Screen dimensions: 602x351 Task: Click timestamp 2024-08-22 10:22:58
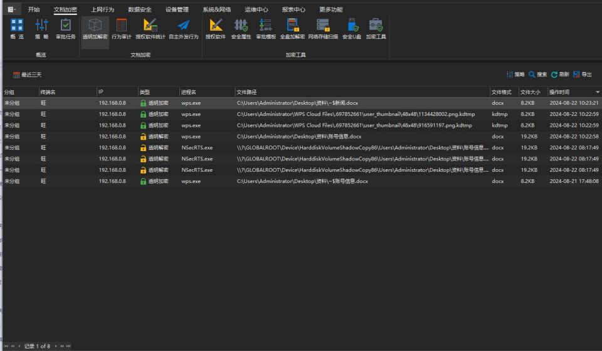pos(574,137)
